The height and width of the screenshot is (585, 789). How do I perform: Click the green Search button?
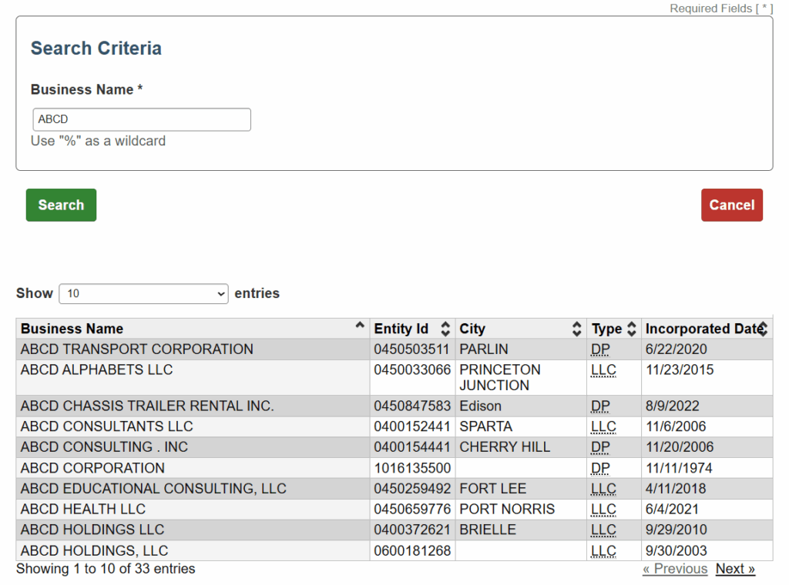click(x=61, y=206)
